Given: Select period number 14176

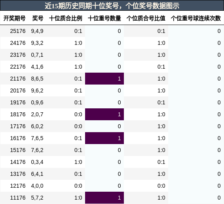Looking at the screenshot, I should click(x=18, y=162).
